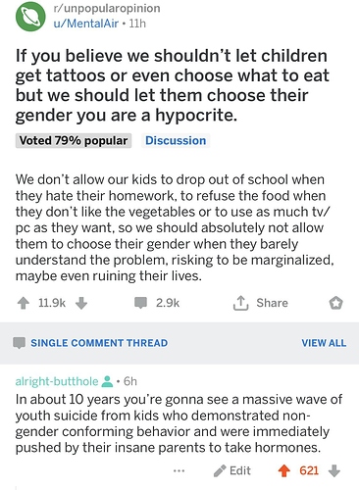Click the user flair icon next to alright-butthole

(107, 381)
